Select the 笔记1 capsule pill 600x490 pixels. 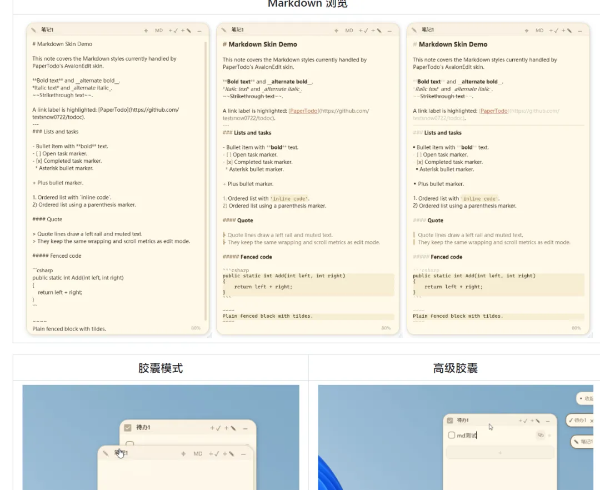(583, 442)
